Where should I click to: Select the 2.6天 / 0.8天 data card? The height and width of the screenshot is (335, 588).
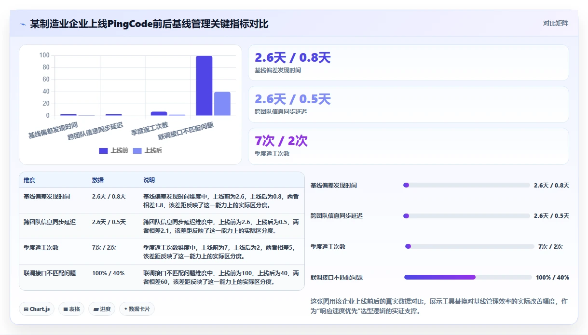coord(408,63)
